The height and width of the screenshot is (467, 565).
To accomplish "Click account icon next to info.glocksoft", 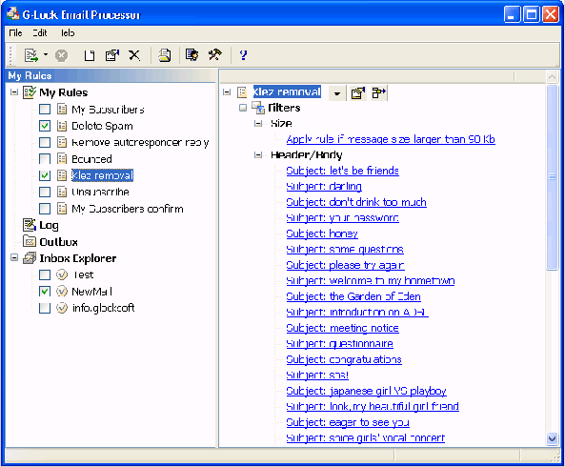I will coord(62,308).
